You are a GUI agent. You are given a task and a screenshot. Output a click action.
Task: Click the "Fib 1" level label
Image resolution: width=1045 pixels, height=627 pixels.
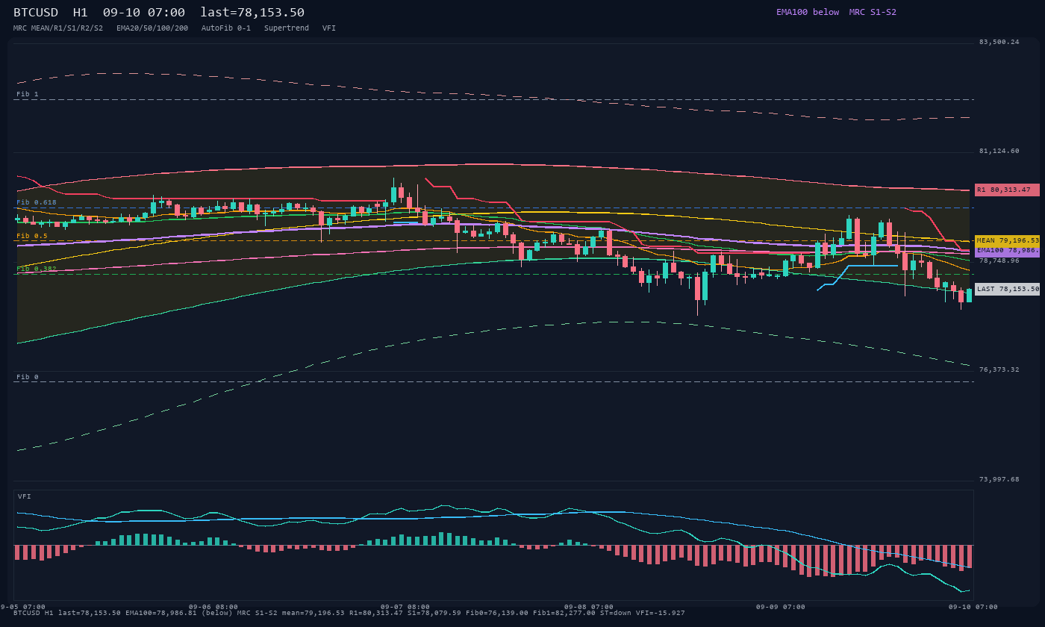[28, 94]
